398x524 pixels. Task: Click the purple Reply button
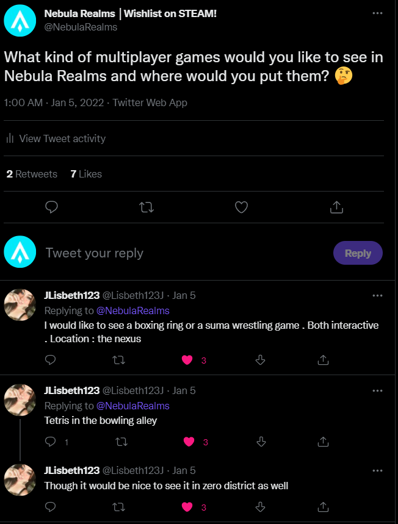pyautogui.click(x=358, y=253)
